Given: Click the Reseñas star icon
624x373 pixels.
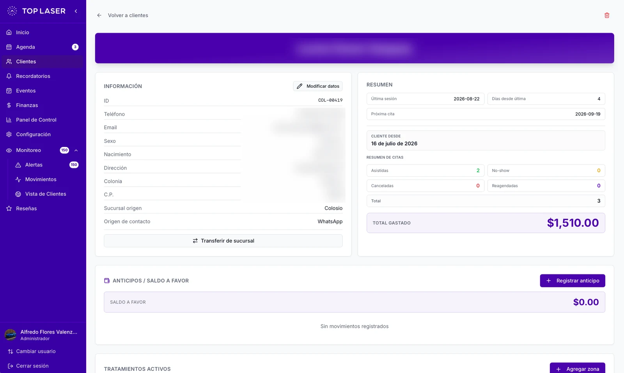Looking at the screenshot, I should point(9,209).
